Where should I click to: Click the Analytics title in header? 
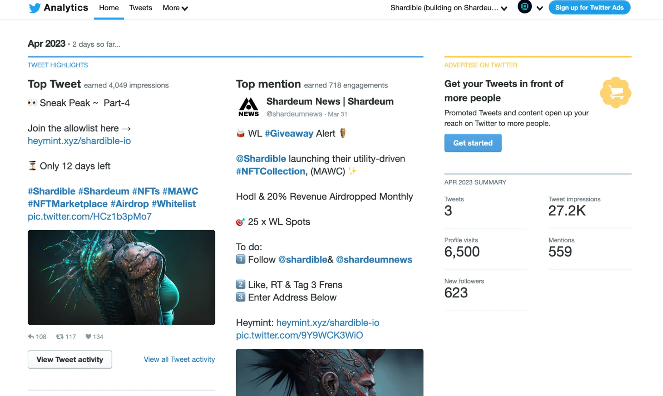point(66,7)
